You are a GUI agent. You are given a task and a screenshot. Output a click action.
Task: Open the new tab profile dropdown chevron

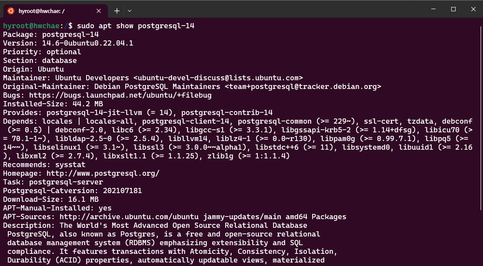pos(129,11)
